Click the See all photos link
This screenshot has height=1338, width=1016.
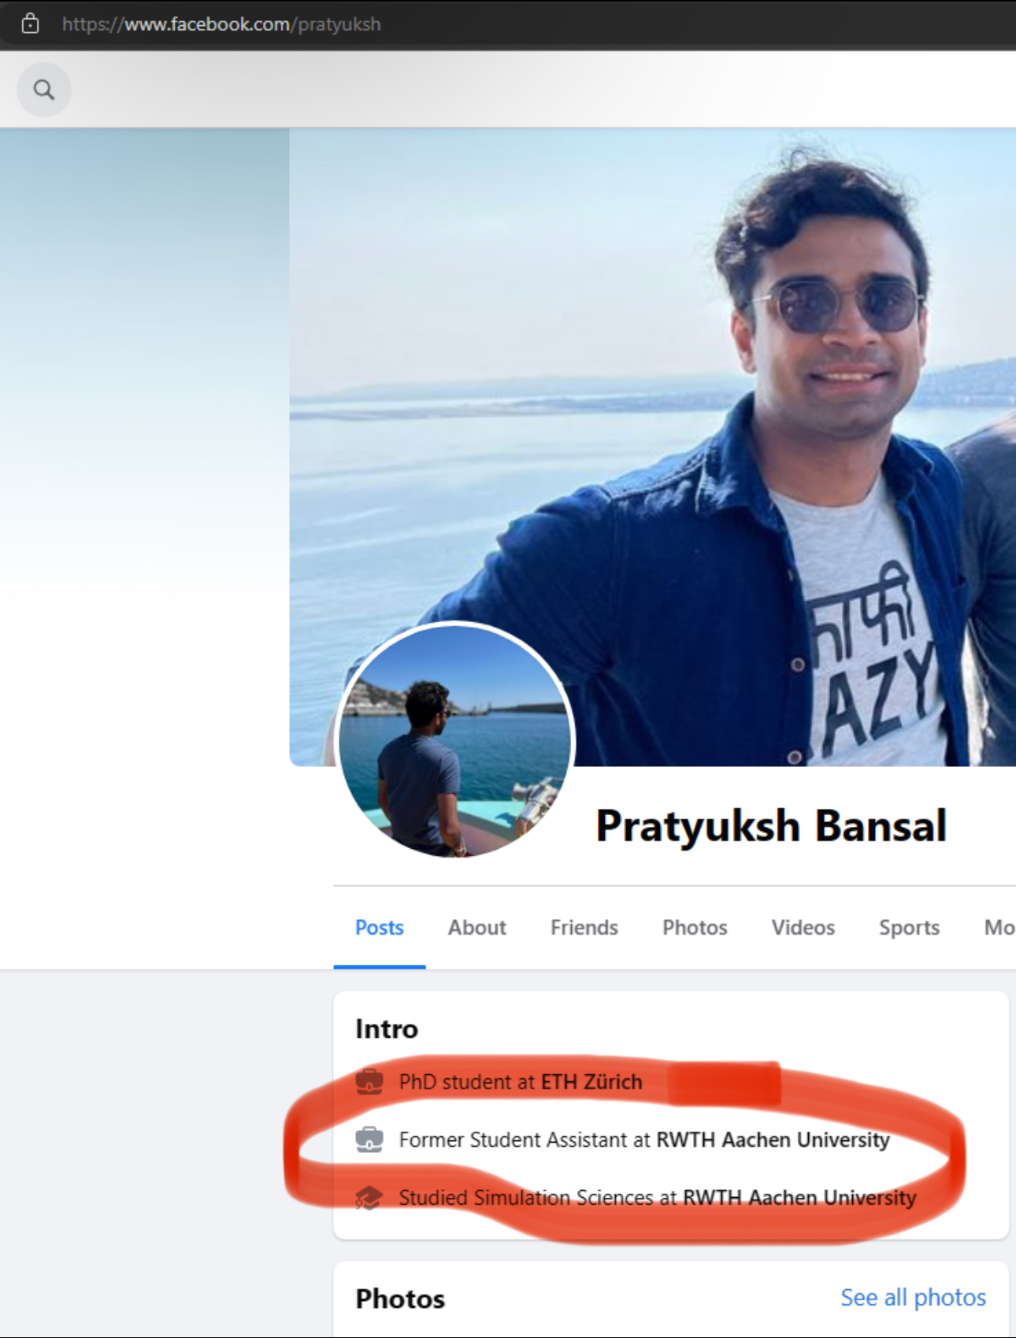(x=913, y=1297)
